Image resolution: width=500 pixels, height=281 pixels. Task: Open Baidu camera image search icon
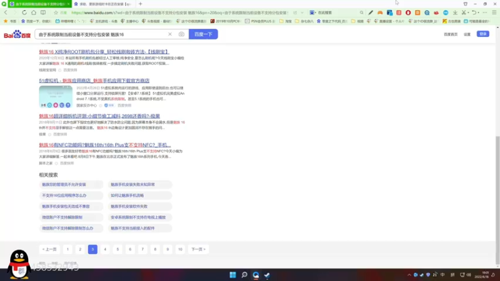tap(181, 34)
